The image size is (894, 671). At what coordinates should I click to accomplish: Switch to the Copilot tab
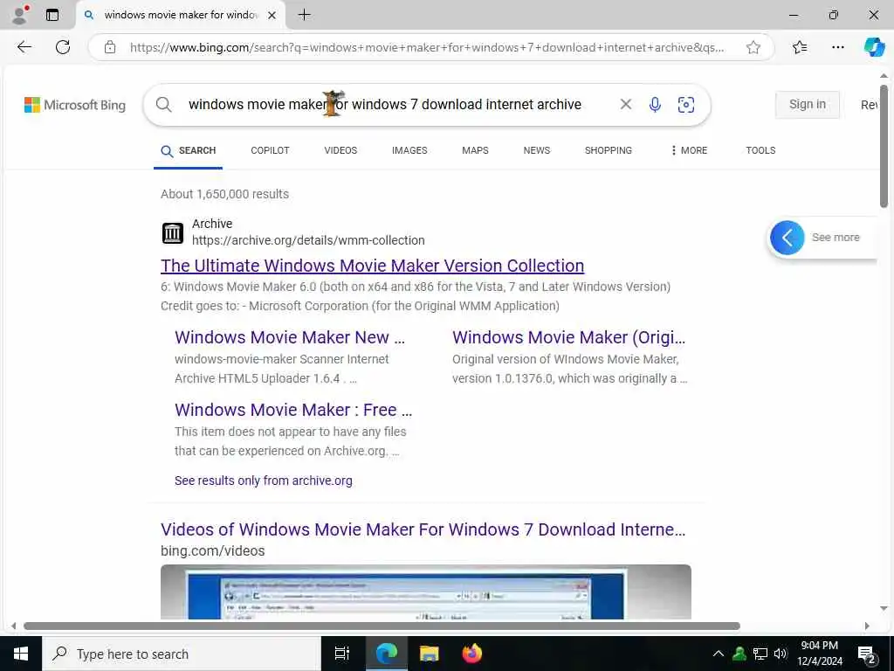click(270, 150)
